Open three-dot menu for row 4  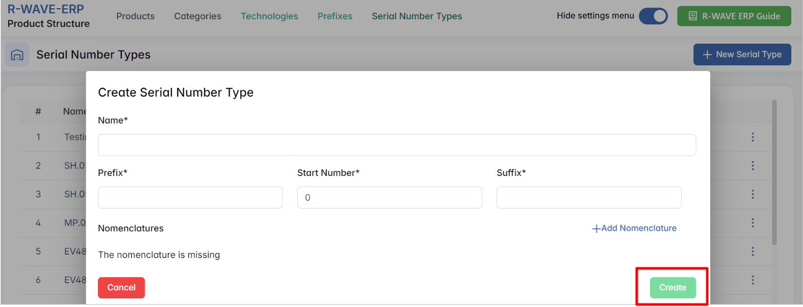(x=752, y=223)
